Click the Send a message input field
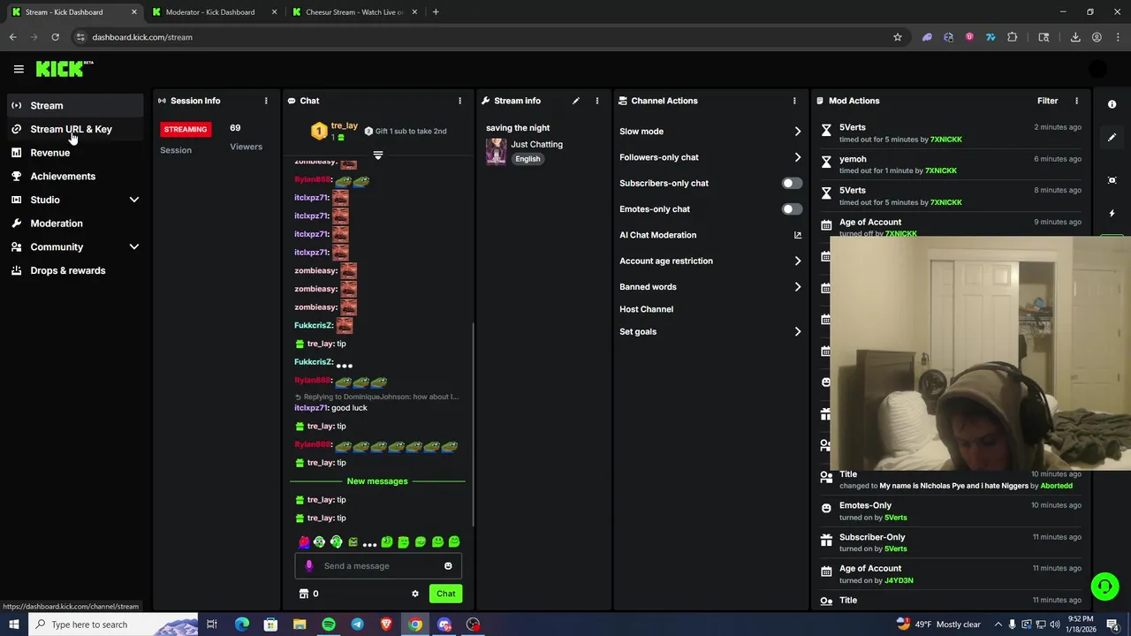The height and width of the screenshot is (636, 1131). click(x=377, y=566)
